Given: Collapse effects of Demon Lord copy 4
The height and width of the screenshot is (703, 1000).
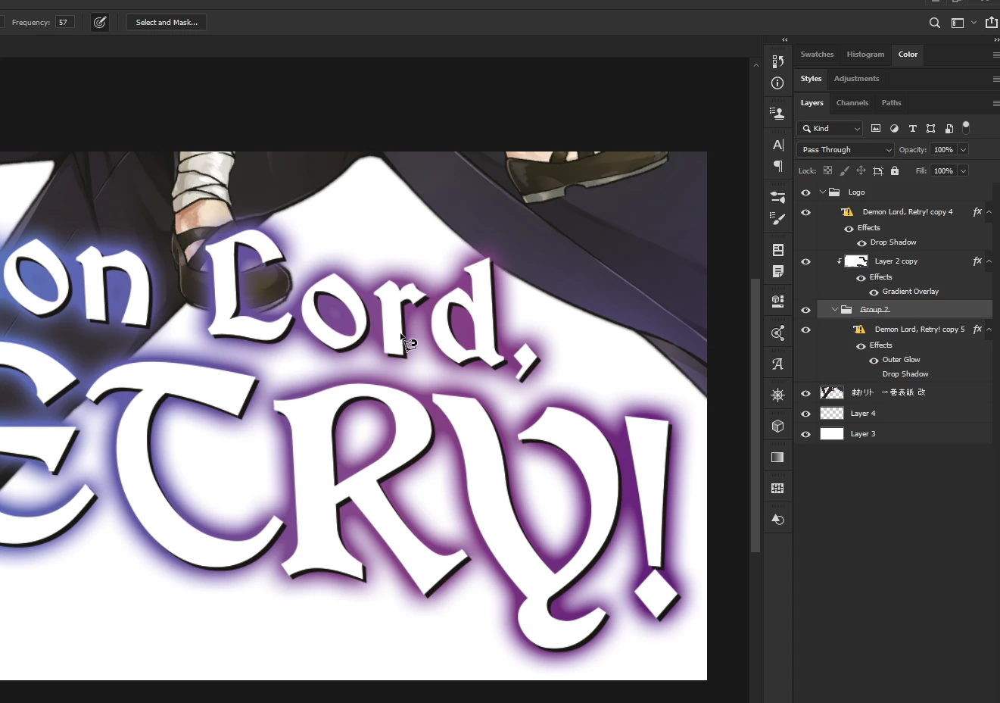Looking at the screenshot, I should pos(989,212).
